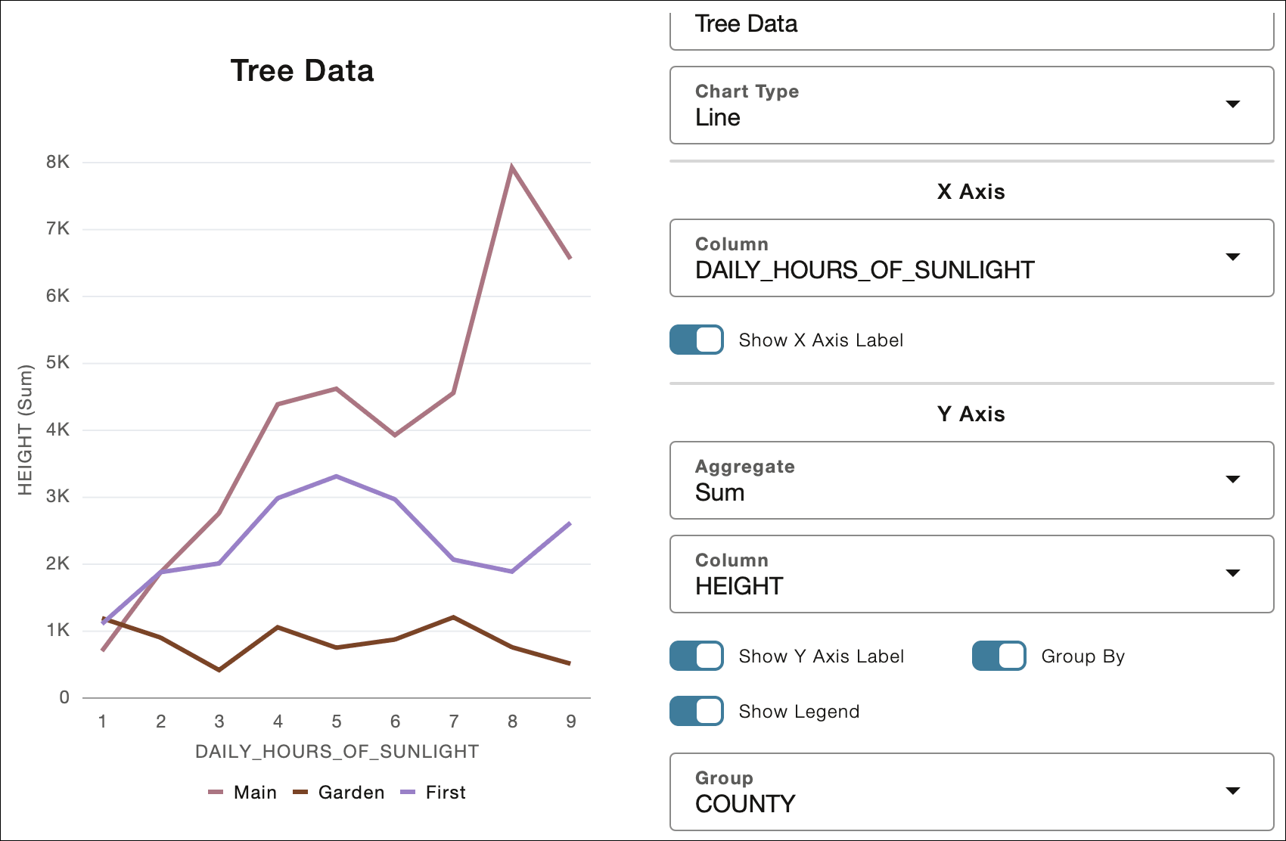This screenshot has width=1286, height=841.
Task: Click the peak point of the Main line
Action: pyautogui.click(x=511, y=163)
